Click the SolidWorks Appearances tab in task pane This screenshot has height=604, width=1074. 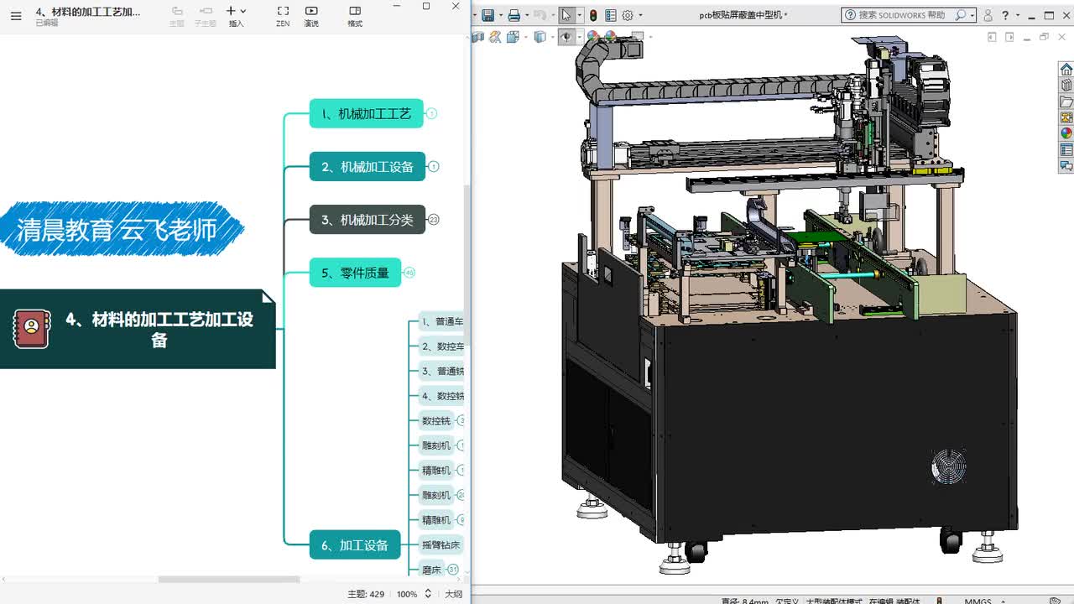tap(1066, 133)
